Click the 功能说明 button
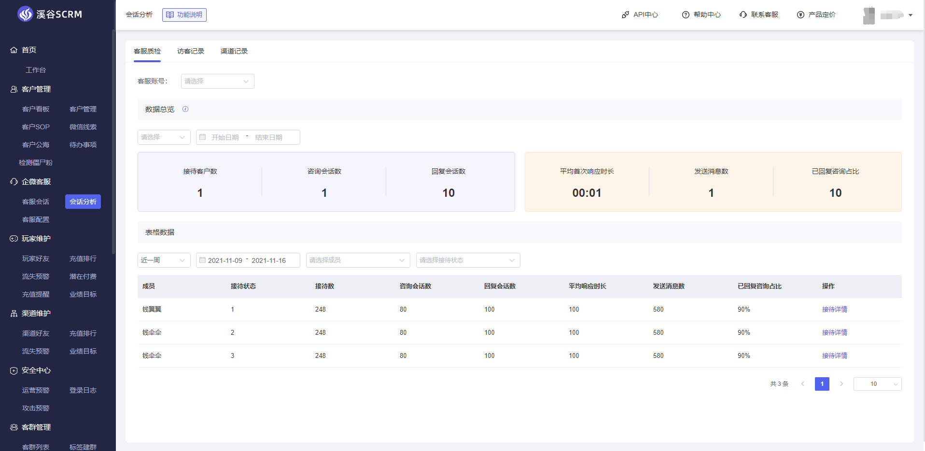The height and width of the screenshot is (451, 925). click(x=184, y=15)
